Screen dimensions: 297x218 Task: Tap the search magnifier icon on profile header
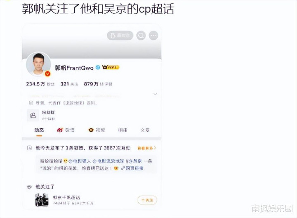pos(141,36)
